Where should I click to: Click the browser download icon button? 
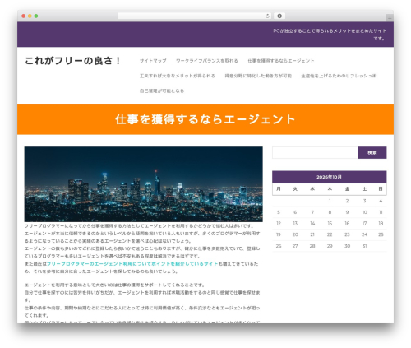click(x=279, y=16)
